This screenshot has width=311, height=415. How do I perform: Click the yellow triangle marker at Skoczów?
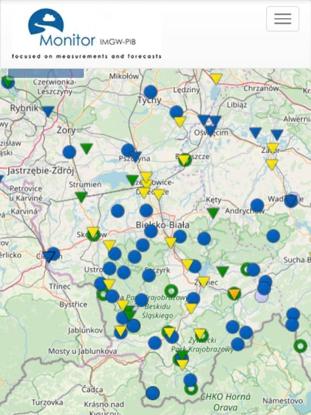click(x=93, y=232)
